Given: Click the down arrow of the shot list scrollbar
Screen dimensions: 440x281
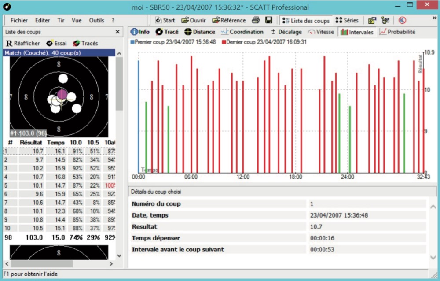Looking at the screenshot, I should click(x=119, y=256).
